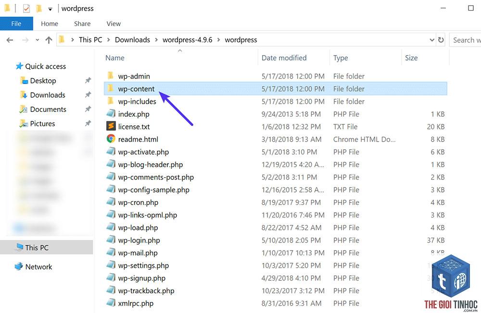Viewport: 481px width, 313px height.
Task: Click the wp-blog-header.php file icon
Action: click(111, 164)
